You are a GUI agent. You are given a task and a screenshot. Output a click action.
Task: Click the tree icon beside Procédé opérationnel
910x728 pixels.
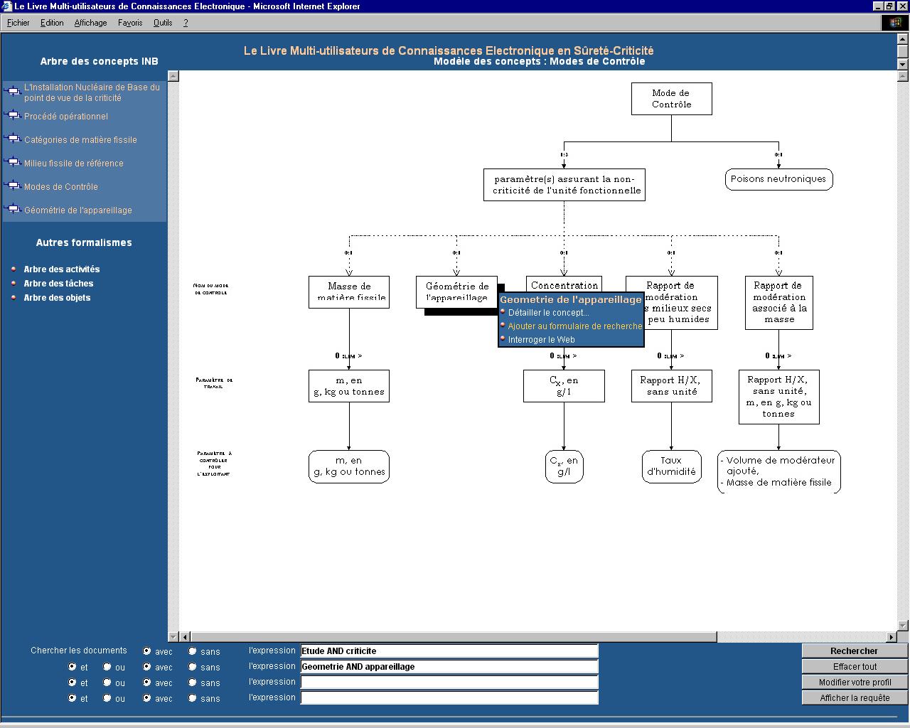tap(13, 115)
